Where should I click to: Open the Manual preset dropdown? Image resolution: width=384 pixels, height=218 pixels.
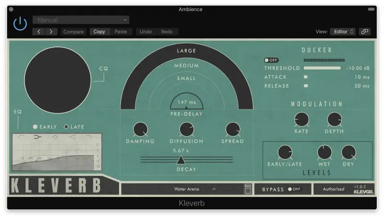pyautogui.click(x=81, y=20)
